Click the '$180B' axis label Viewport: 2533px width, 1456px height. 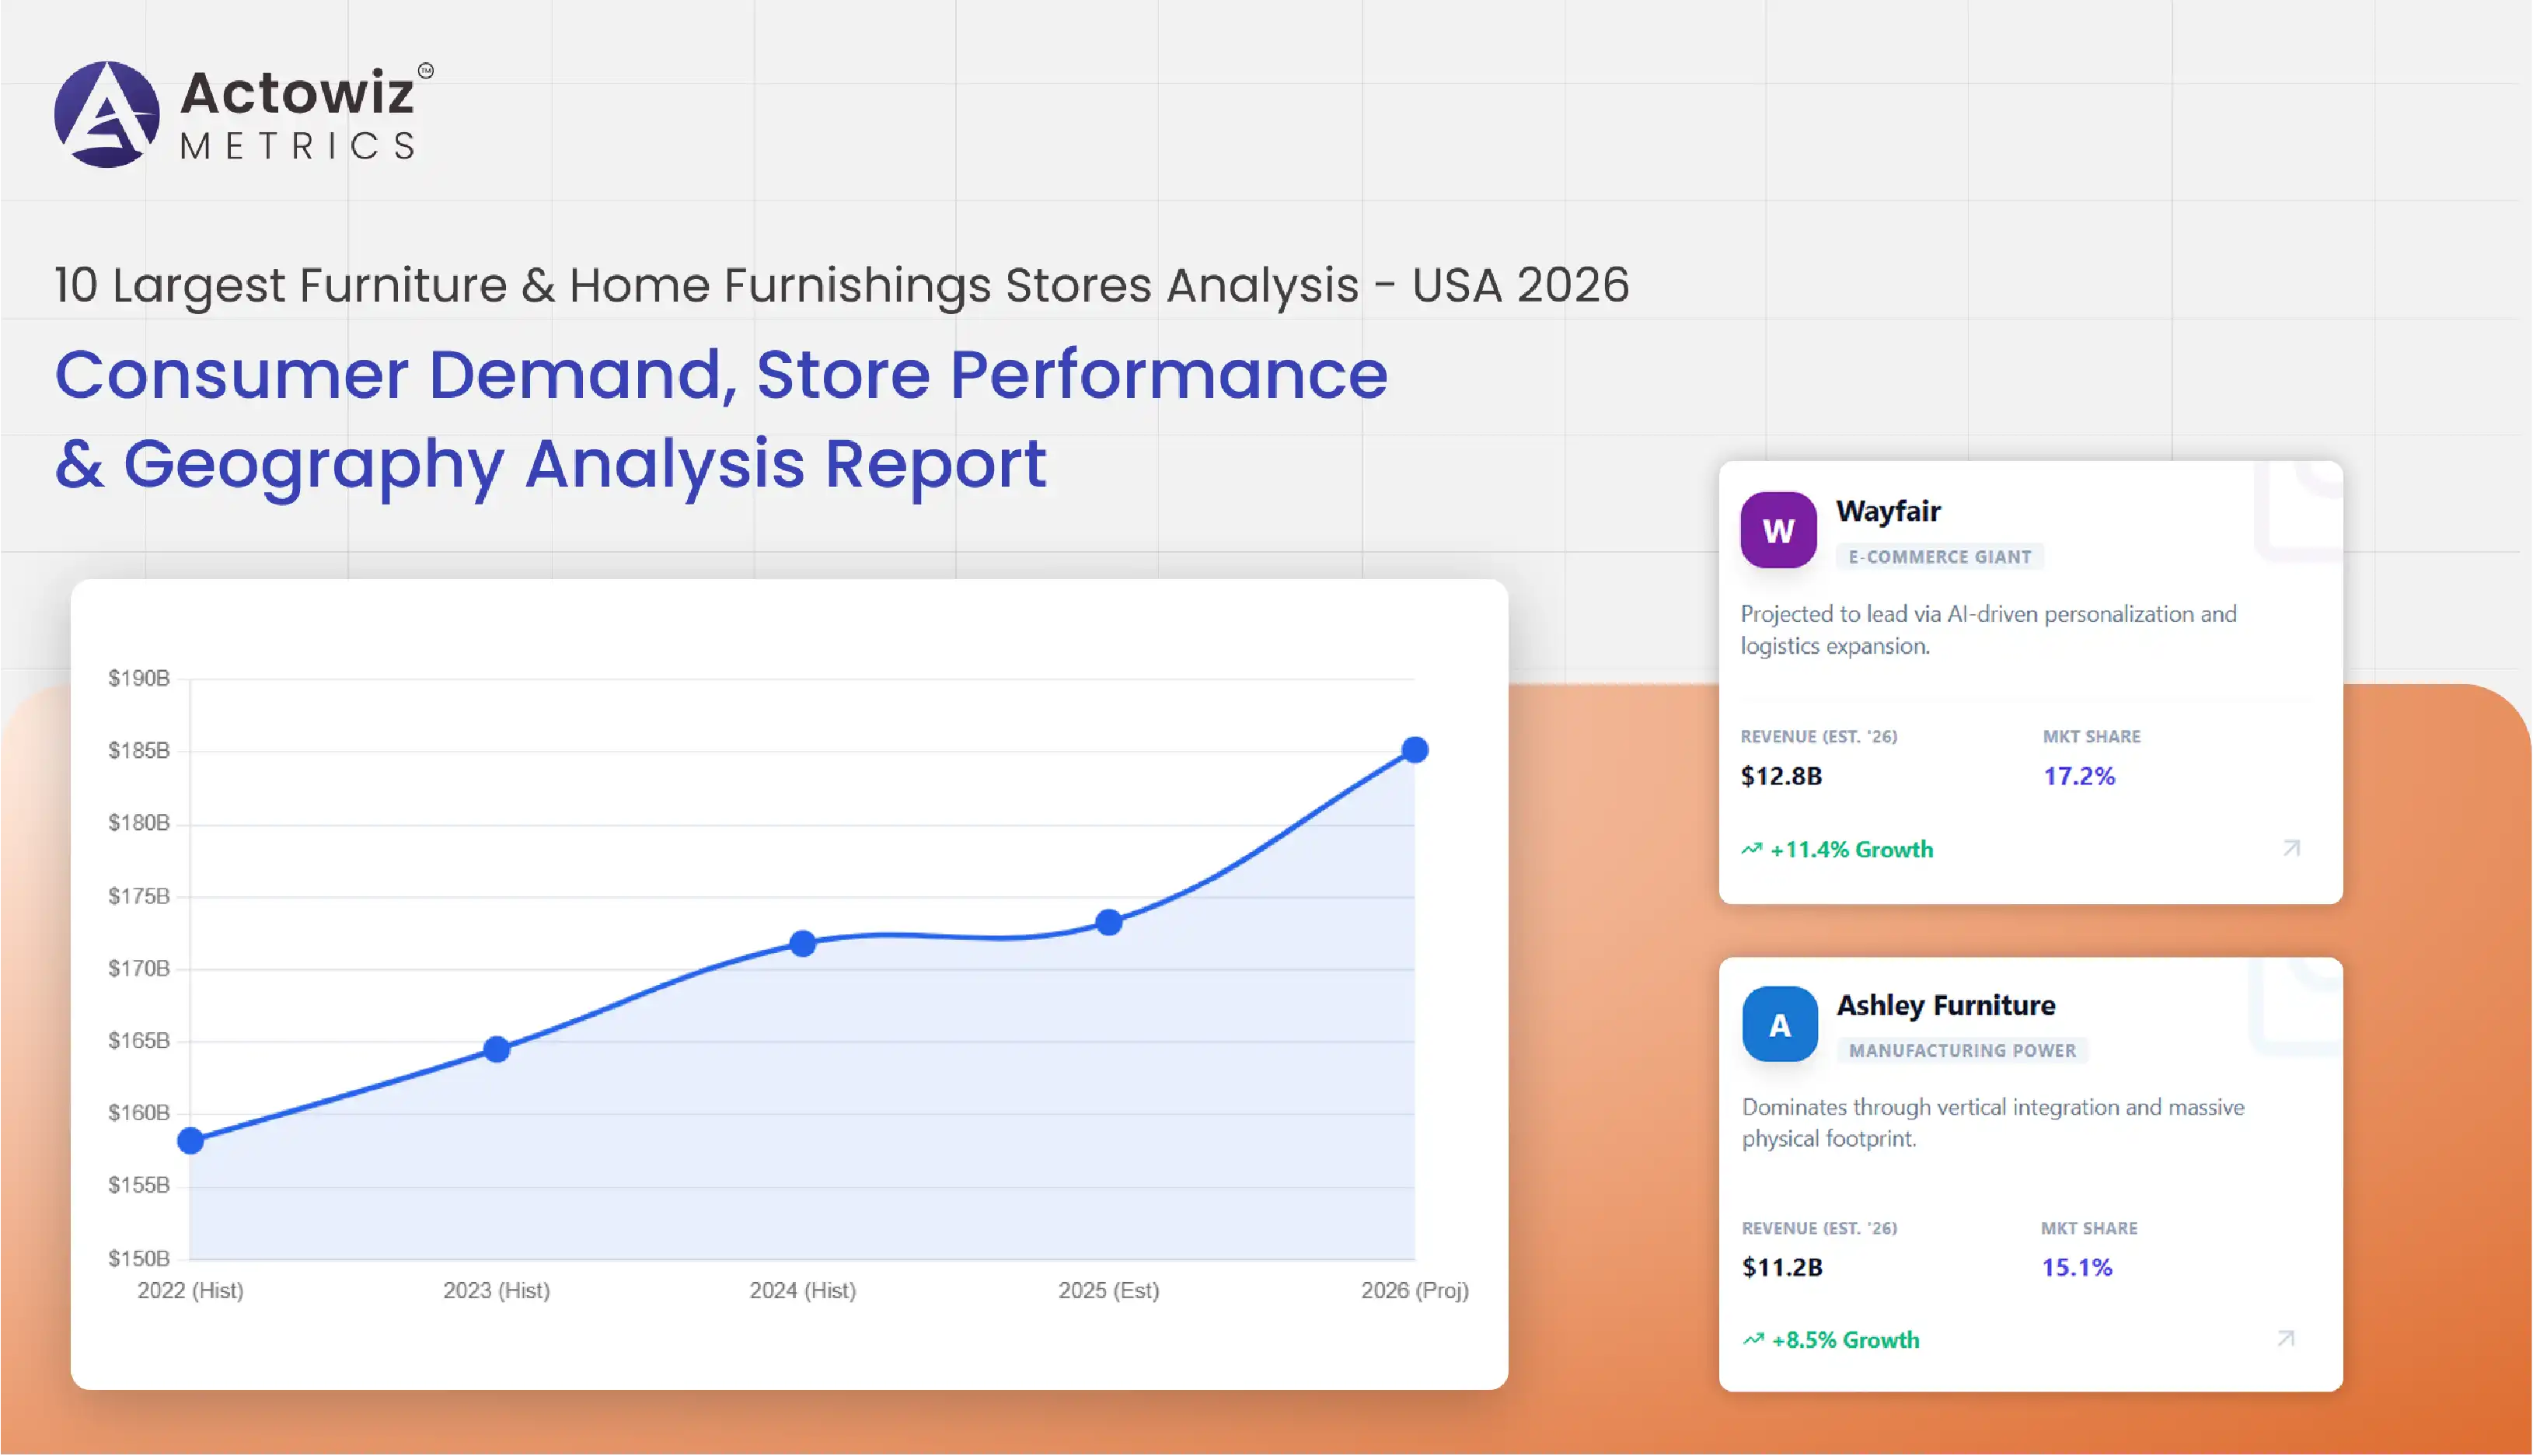click(139, 823)
